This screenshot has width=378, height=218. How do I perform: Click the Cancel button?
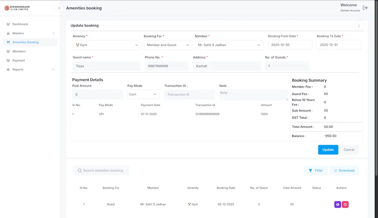point(349,150)
